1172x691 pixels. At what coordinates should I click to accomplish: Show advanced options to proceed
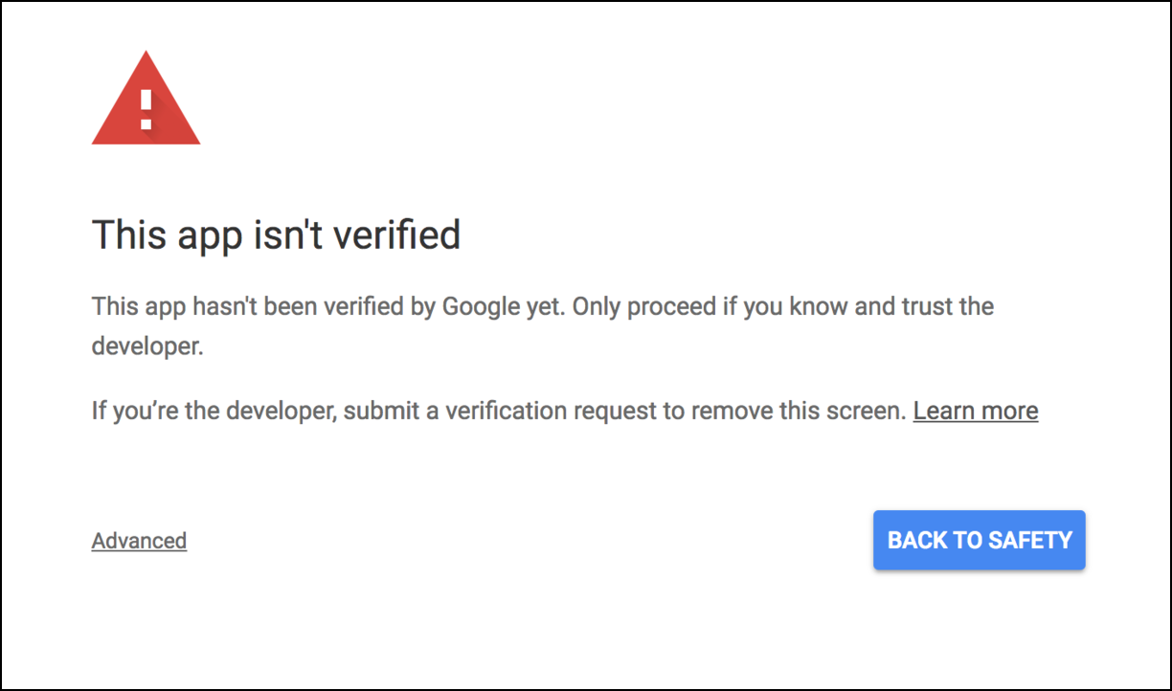click(139, 541)
